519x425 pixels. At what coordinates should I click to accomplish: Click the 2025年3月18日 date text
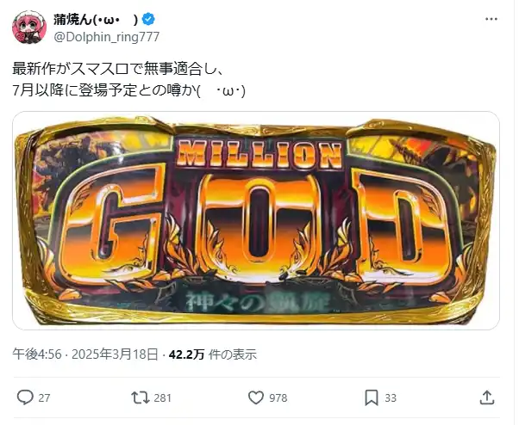click(115, 354)
